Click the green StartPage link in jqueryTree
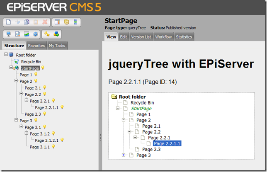This screenshot has width=267, height=172. 144,109
